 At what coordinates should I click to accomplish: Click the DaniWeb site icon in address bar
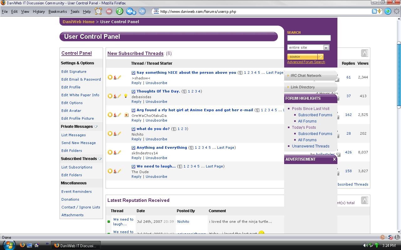tap(156, 12)
